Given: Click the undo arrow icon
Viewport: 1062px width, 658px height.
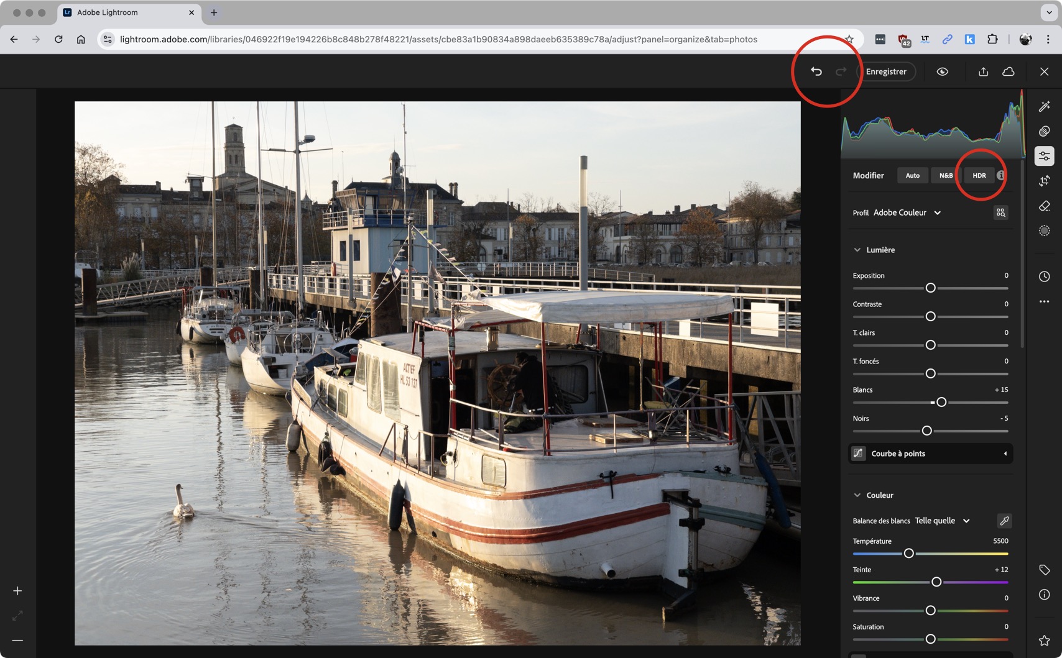Looking at the screenshot, I should (816, 71).
